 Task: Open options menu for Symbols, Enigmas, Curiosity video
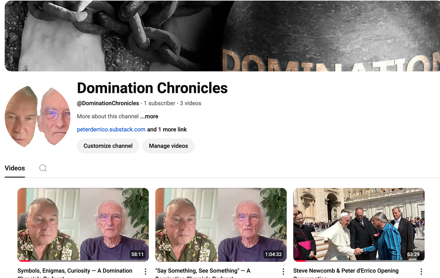(145, 271)
